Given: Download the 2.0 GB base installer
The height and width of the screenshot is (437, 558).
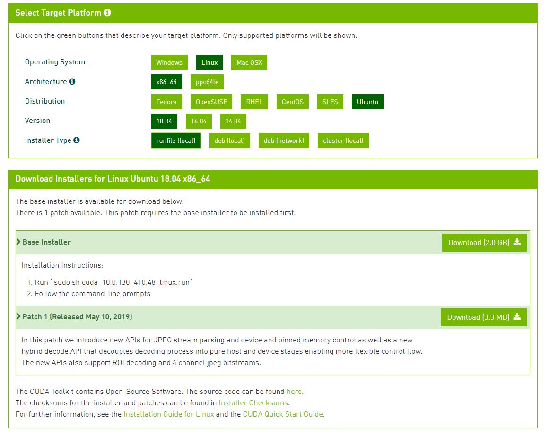Looking at the screenshot, I should click(484, 242).
